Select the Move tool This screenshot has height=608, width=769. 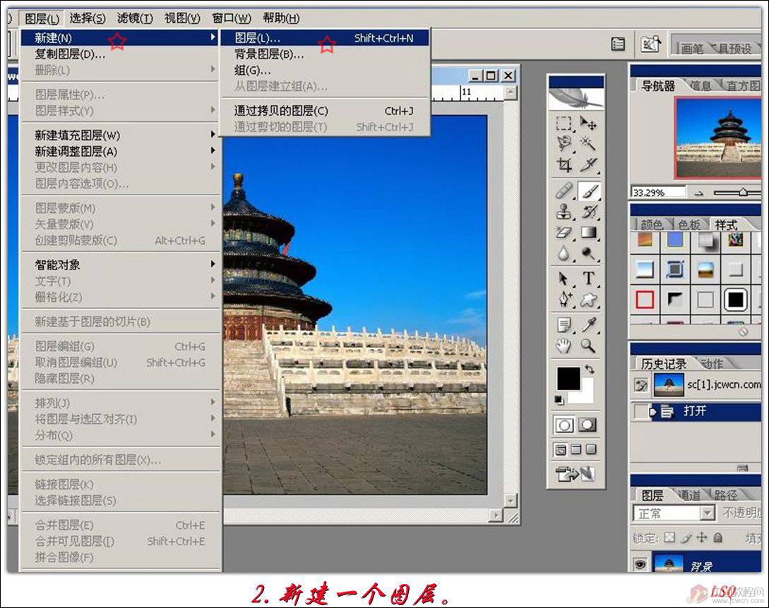point(588,123)
